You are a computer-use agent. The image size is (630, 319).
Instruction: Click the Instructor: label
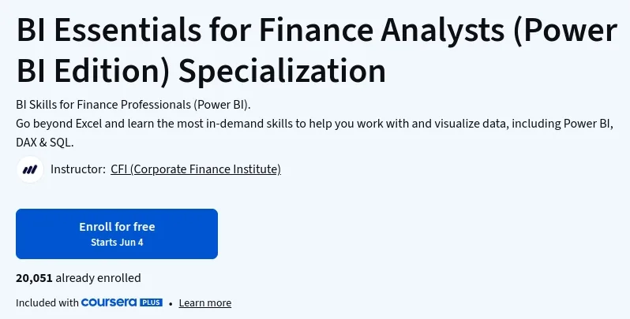(x=78, y=169)
